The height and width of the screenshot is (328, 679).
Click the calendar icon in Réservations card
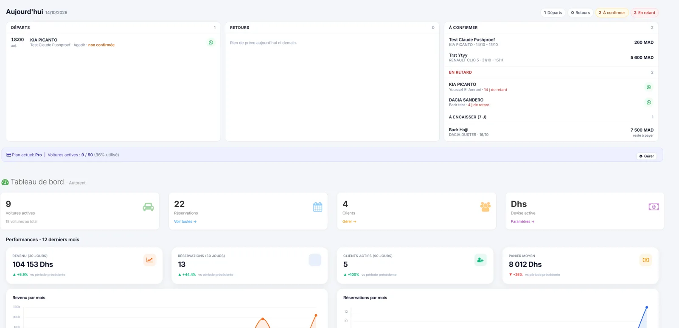tap(317, 207)
